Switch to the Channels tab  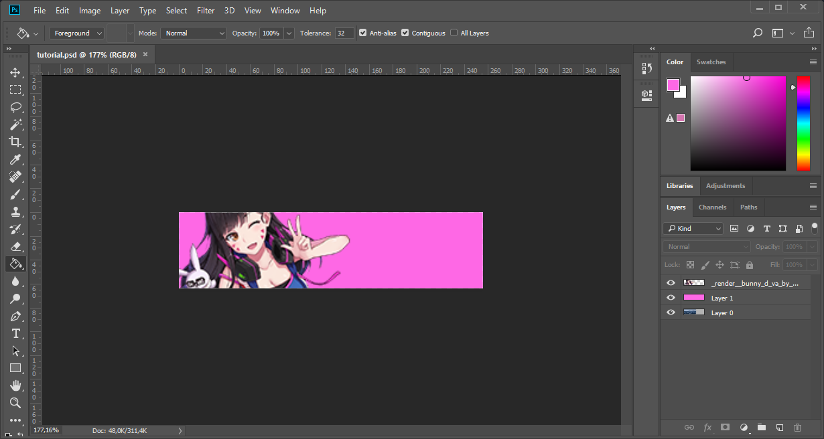(x=712, y=207)
